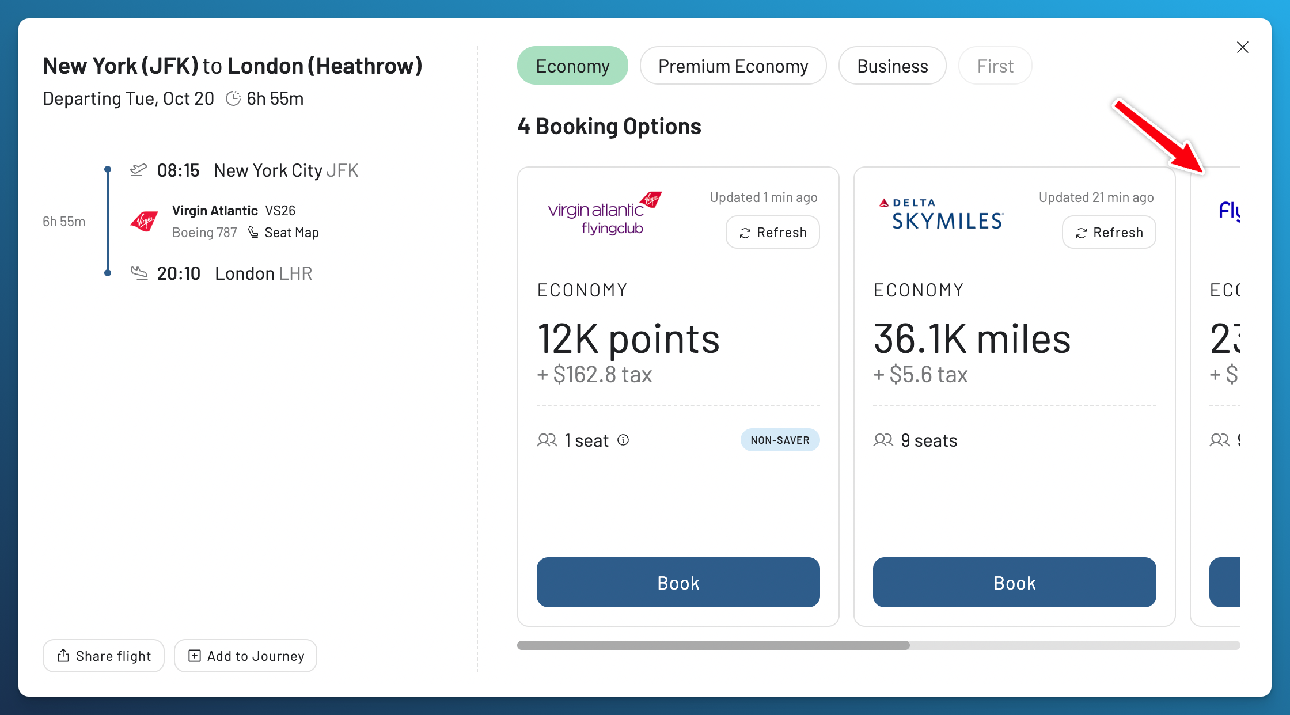Refresh Delta SkyMiles pricing
Screen dimensions: 1290x715
(1109, 232)
